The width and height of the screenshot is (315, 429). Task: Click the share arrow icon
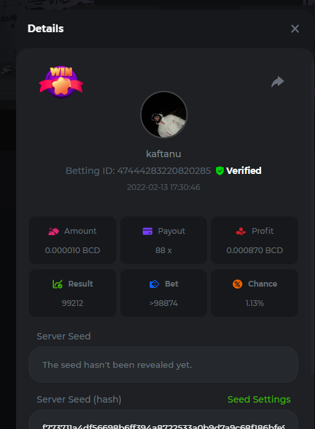(278, 82)
